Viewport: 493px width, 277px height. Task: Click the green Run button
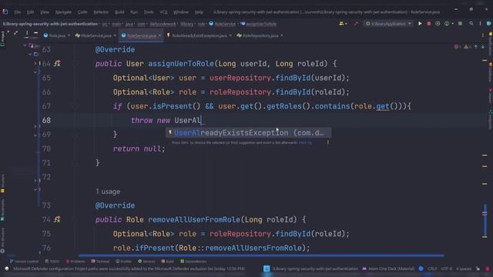(420, 24)
